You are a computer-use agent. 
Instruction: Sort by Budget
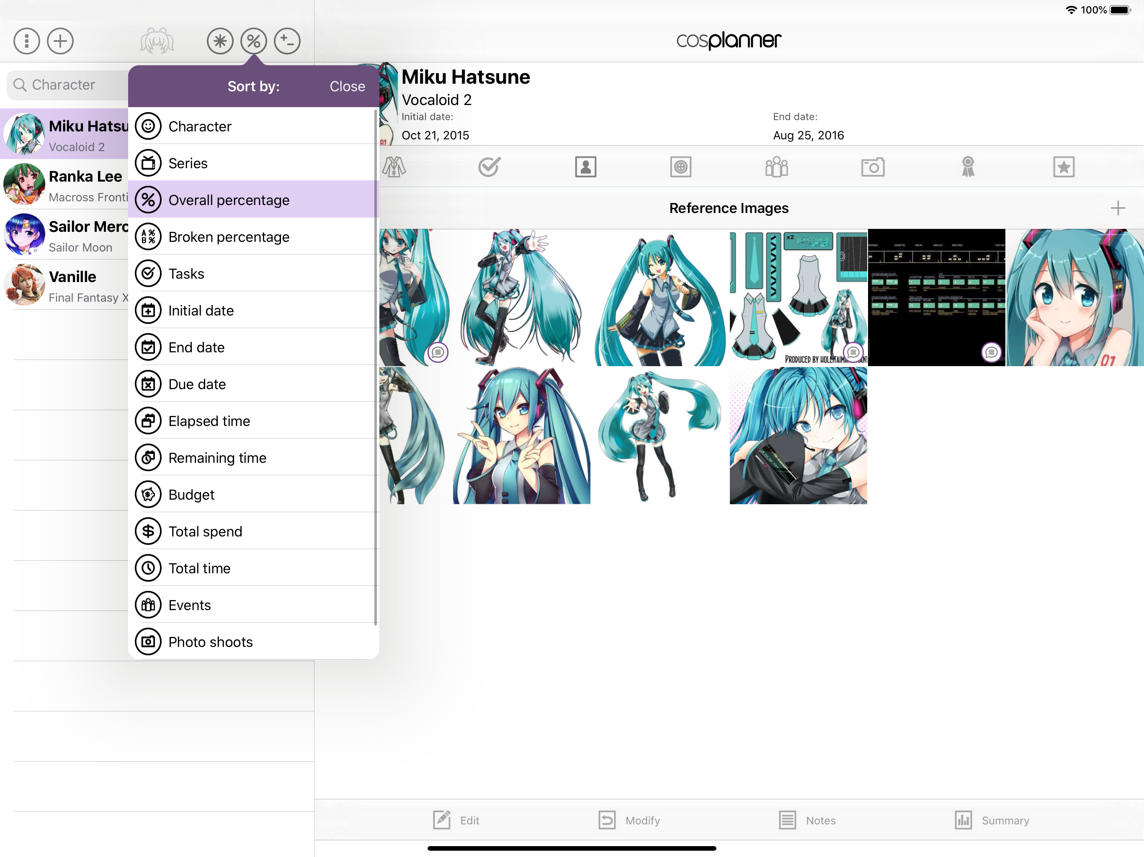253,494
